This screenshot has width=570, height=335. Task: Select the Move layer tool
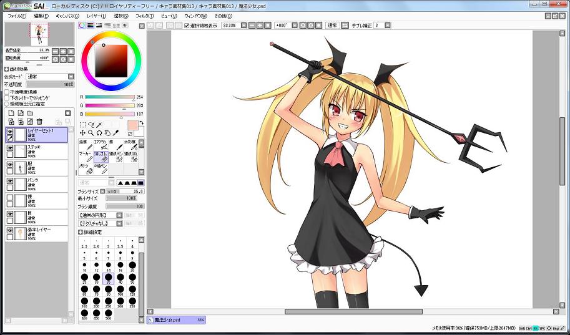(x=83, y=133)
